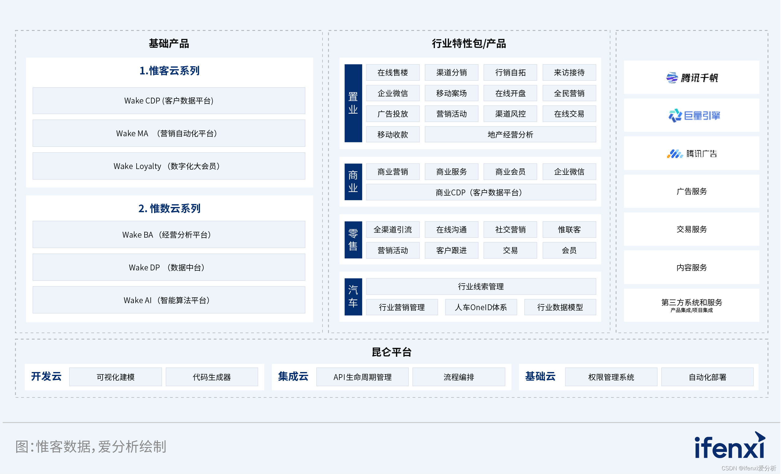The width and height of the screenshot is (781, 474).
Task: Click the 交易 box in 零售
Action: coord(510,250)
